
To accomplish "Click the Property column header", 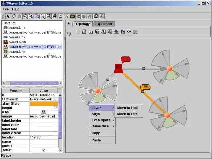I will [16, 91].
